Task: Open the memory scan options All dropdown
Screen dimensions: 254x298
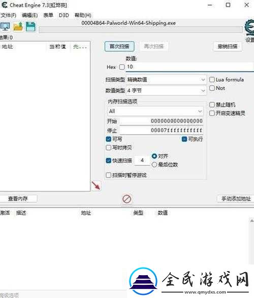Action: click(x=155, y=111)
